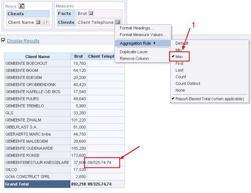Click the Display Results link
Screen dimensions: 251x193
[x=23, y=41]
